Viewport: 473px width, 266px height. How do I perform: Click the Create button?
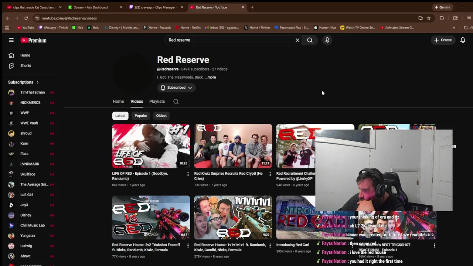[x=443, y=40]
